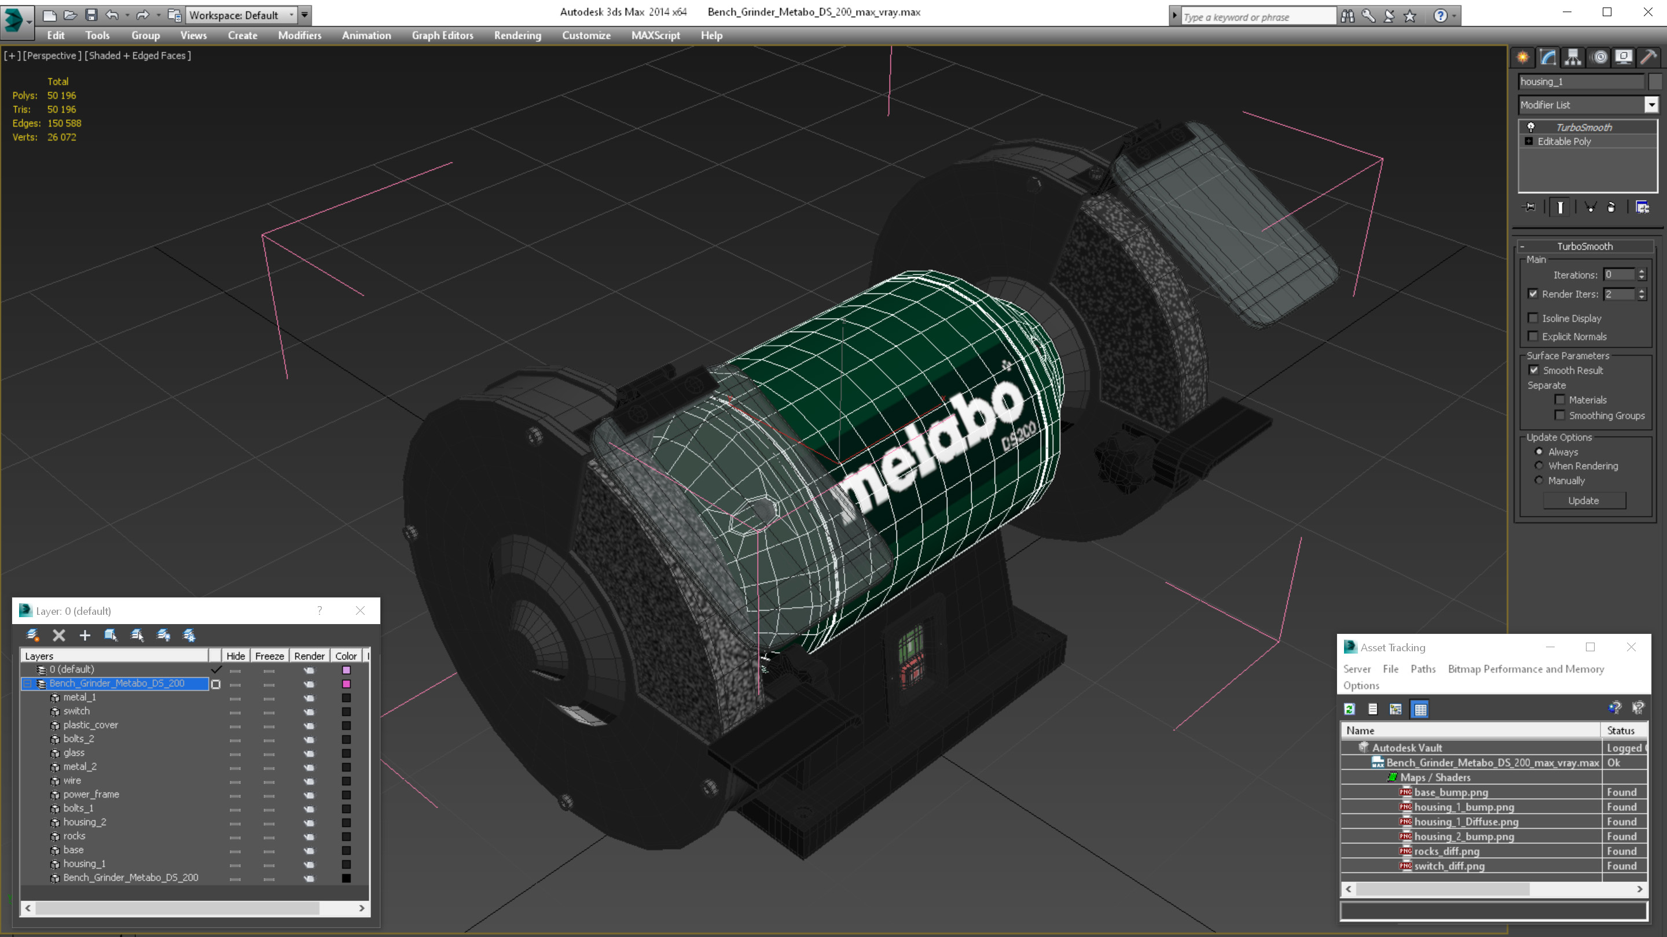Viewport: 1667px width, 937px height.
Task: Click Create New Layer icon in Layer dialog
Action: click(x=32, y=635)
